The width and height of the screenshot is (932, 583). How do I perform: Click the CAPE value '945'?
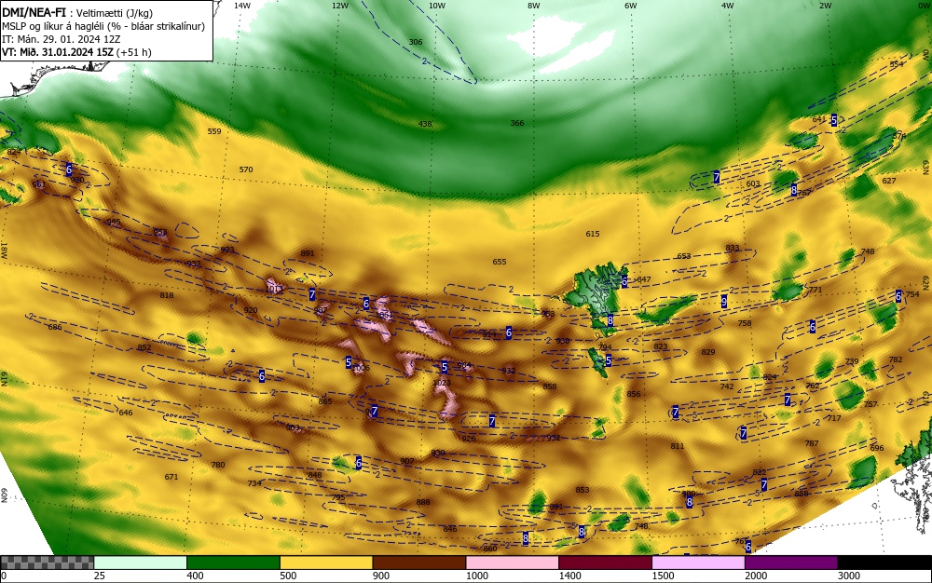[113, 222]
